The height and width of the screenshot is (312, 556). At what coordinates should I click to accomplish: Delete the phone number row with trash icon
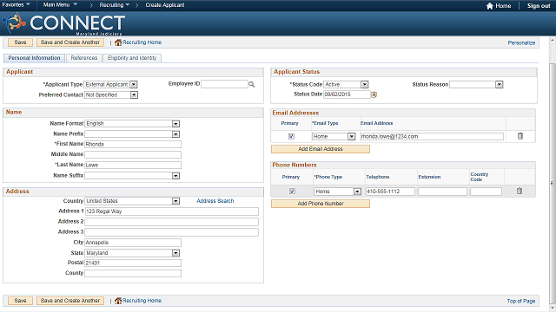(x=520, y=191)
